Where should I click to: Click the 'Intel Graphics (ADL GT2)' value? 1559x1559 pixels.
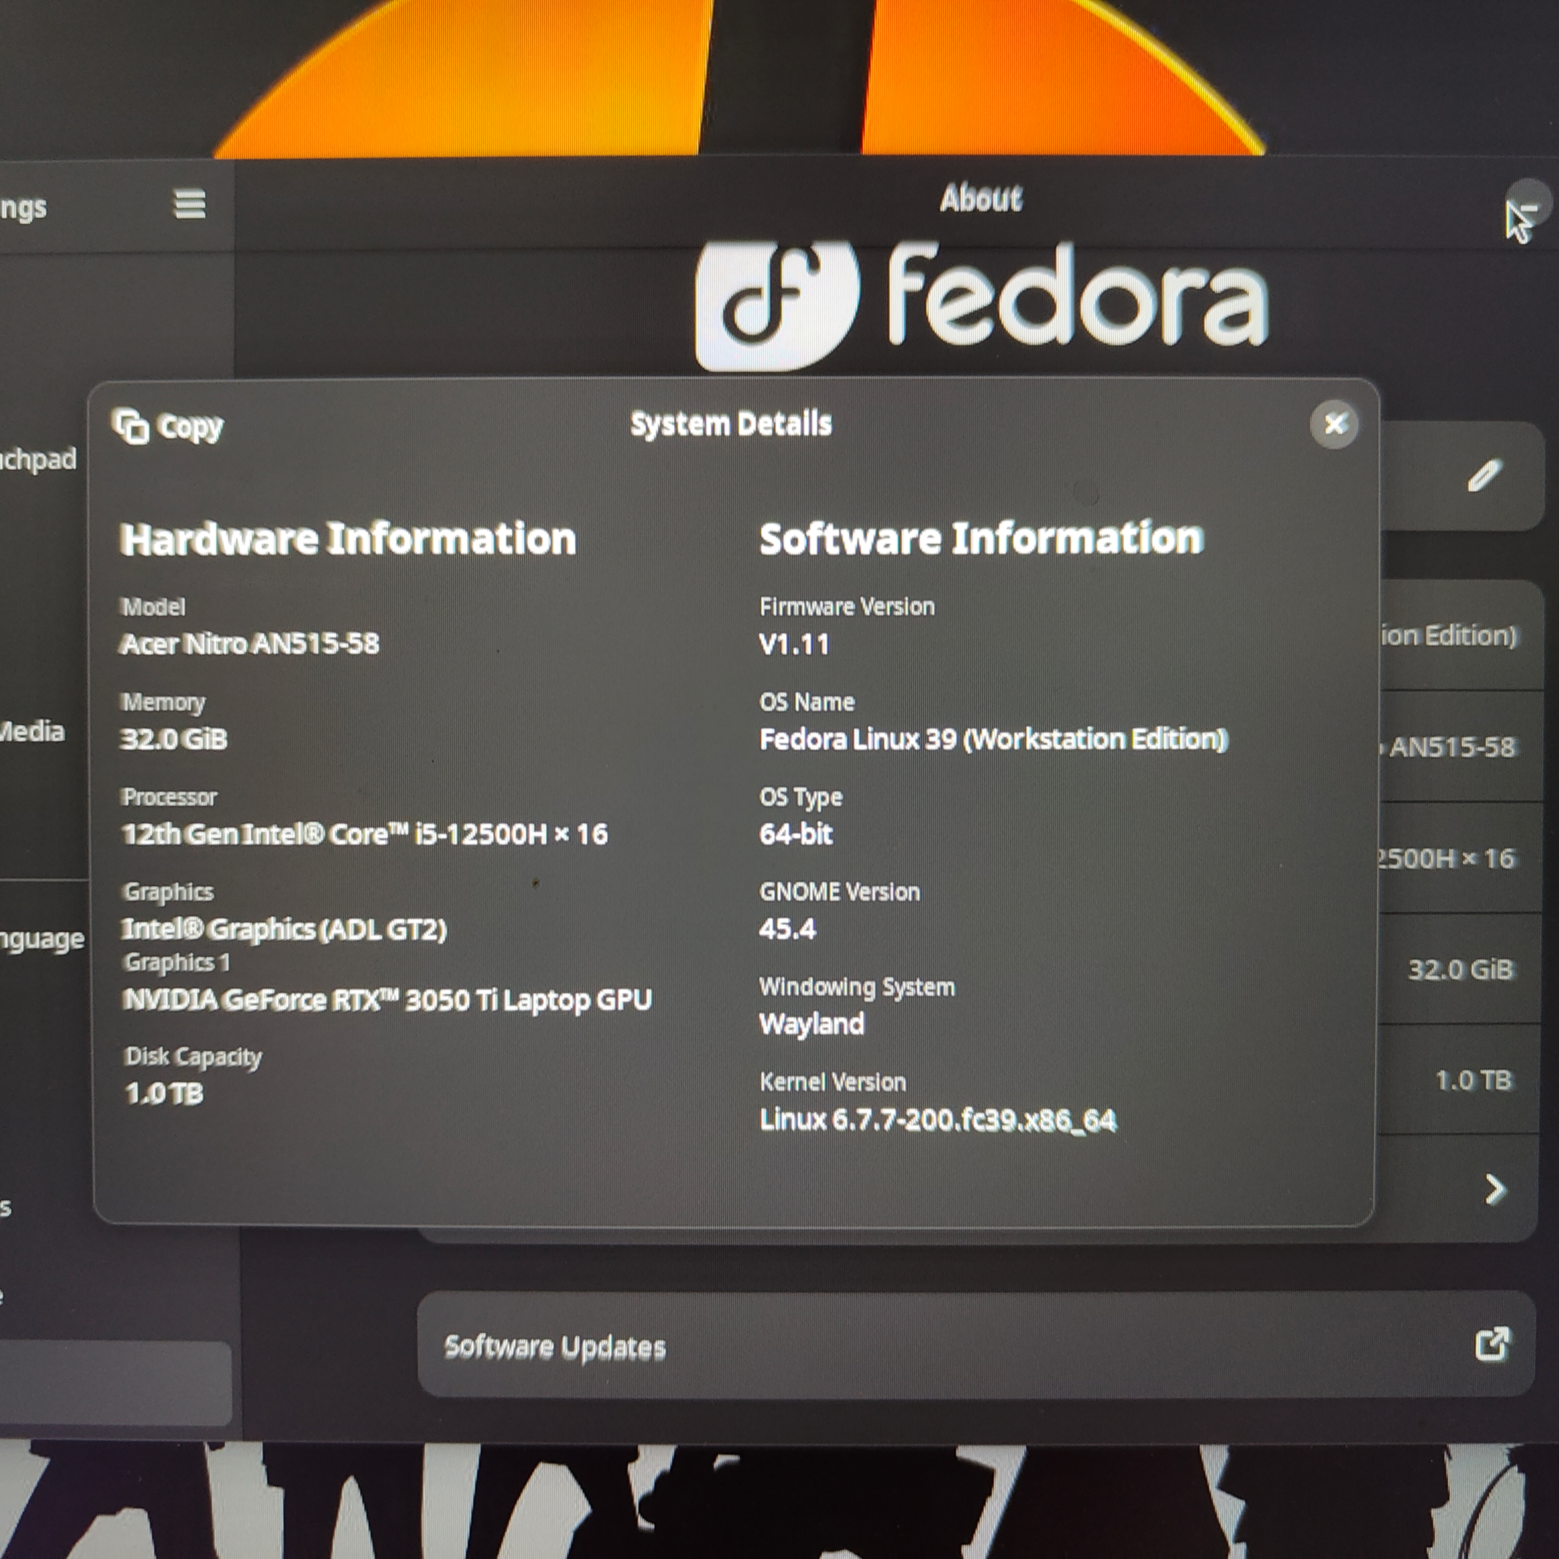coord(283,929)
